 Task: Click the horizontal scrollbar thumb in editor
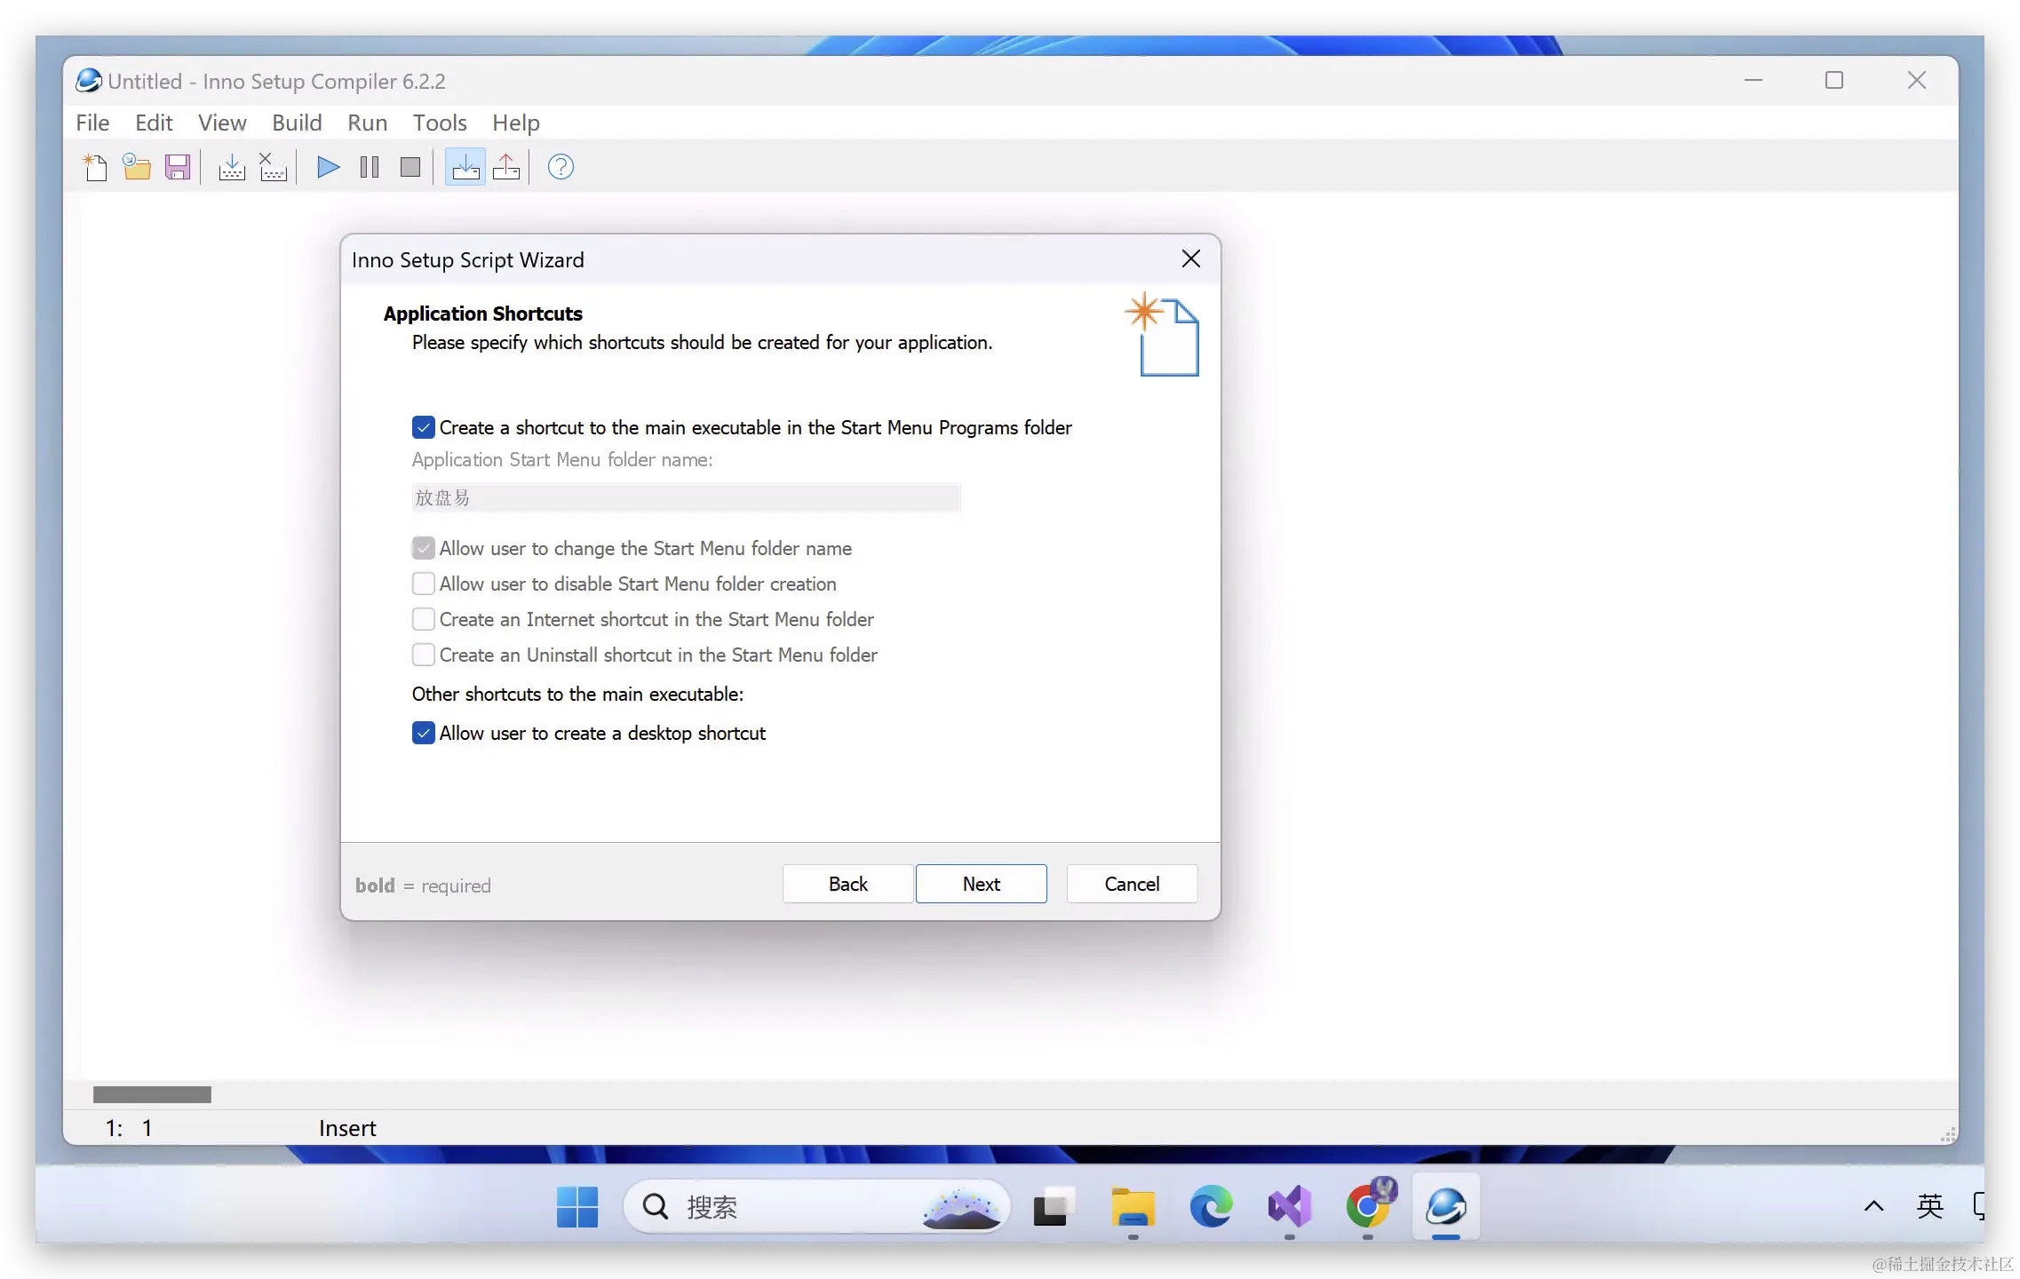152,1094
